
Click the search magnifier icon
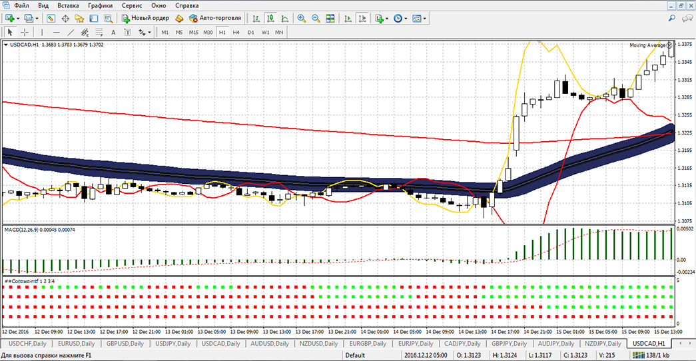coord(672,18)
